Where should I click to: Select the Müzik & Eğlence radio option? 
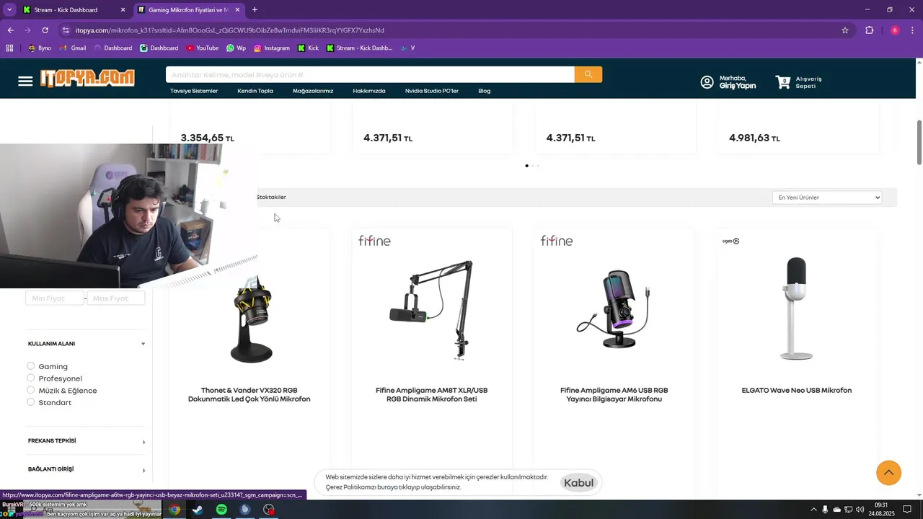[x=31, y=390]
